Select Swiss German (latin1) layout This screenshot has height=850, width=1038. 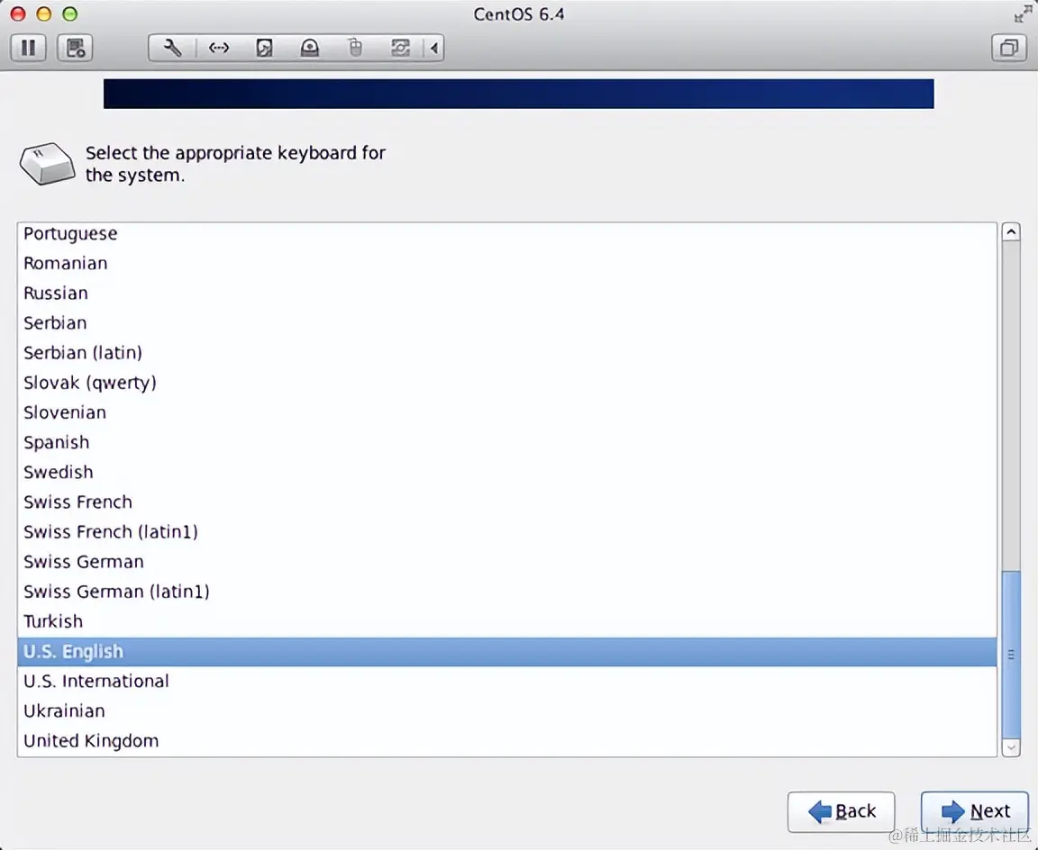(507, 592)
